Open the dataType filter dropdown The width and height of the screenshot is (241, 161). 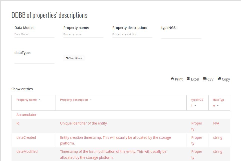[34, 60]
